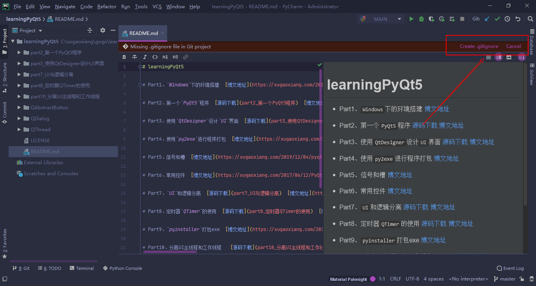The height and width of the screenshot is (286, 536).
Task: Click the editor vertical scrollbar
Action: coord(321,128)
